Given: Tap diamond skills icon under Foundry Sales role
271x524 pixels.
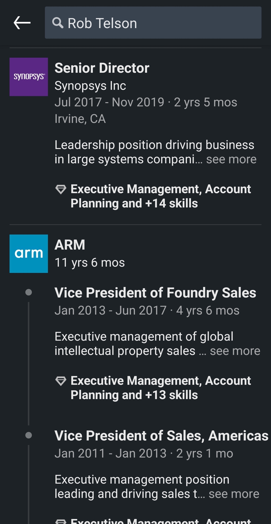Looking at the screenshot, I should (x=61, y=381).
